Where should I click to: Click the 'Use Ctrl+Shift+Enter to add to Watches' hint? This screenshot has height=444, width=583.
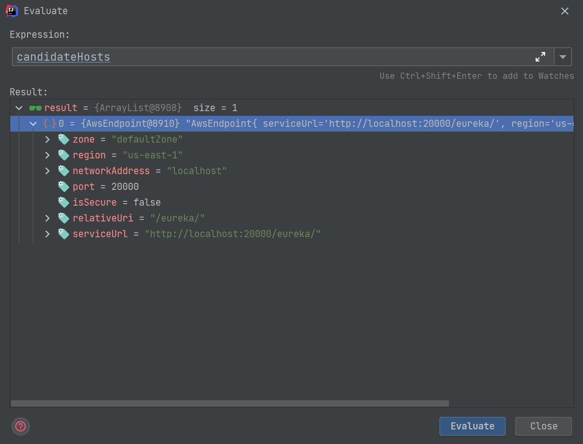[477, 76]
